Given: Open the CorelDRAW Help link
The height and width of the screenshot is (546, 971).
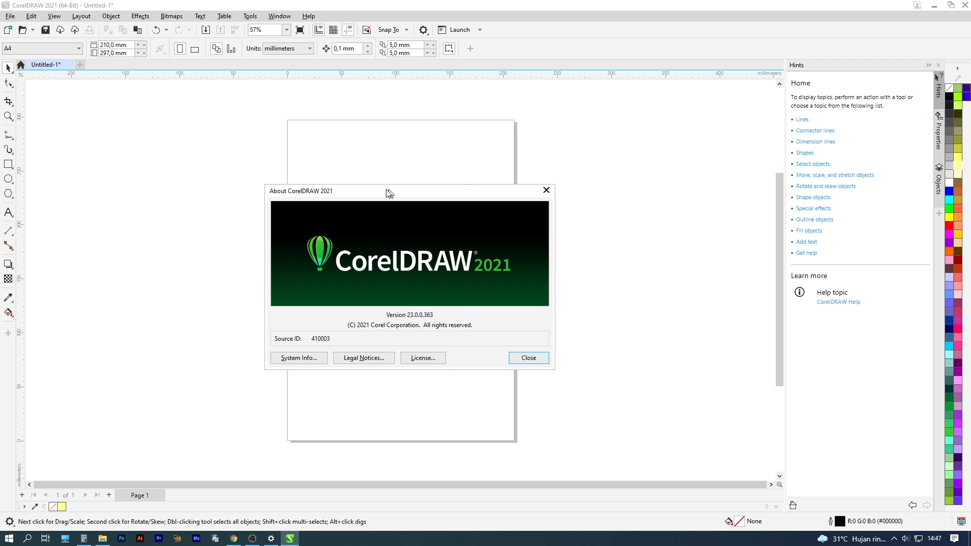Looking at the screenshot, I should point(838,302).
